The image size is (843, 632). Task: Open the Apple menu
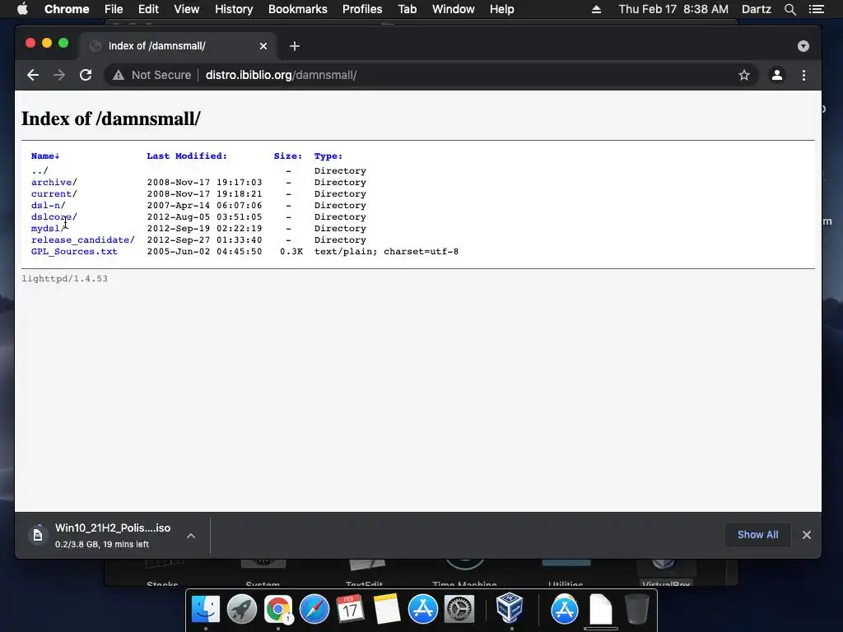click(x=22, y=9)
